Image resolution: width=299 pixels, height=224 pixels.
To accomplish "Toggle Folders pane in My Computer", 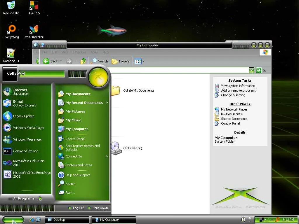I will pyautogui.click(x=121, y=61).
